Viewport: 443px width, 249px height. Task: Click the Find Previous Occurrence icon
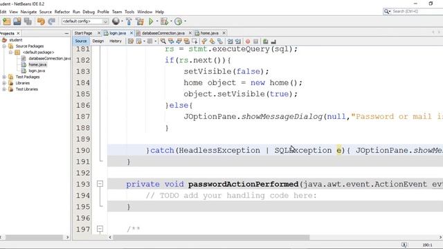click(x=171, y=41)
